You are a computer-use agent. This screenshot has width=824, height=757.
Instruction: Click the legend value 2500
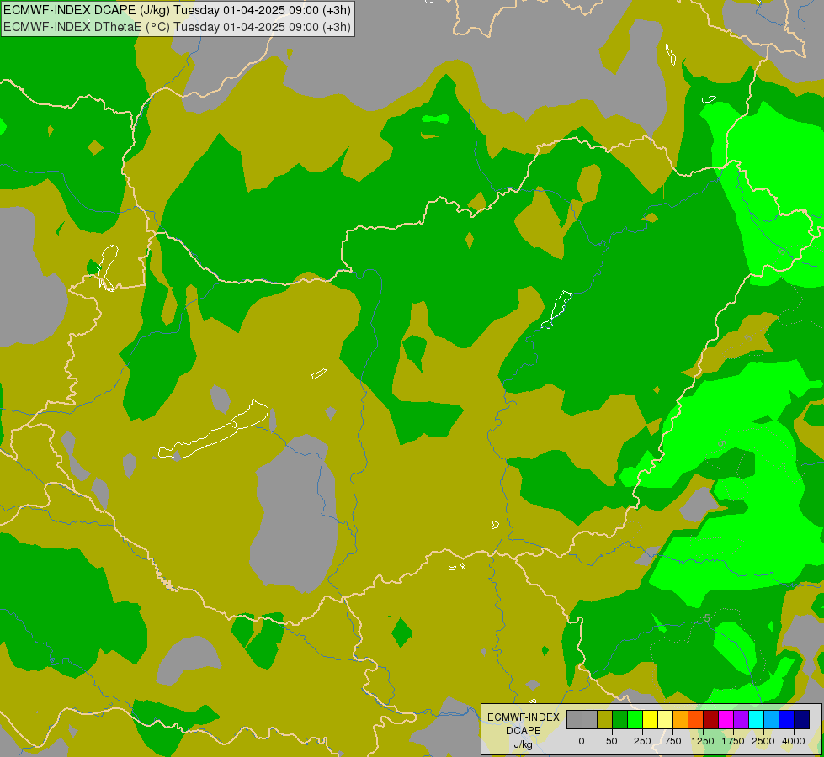tap(763, 741)
